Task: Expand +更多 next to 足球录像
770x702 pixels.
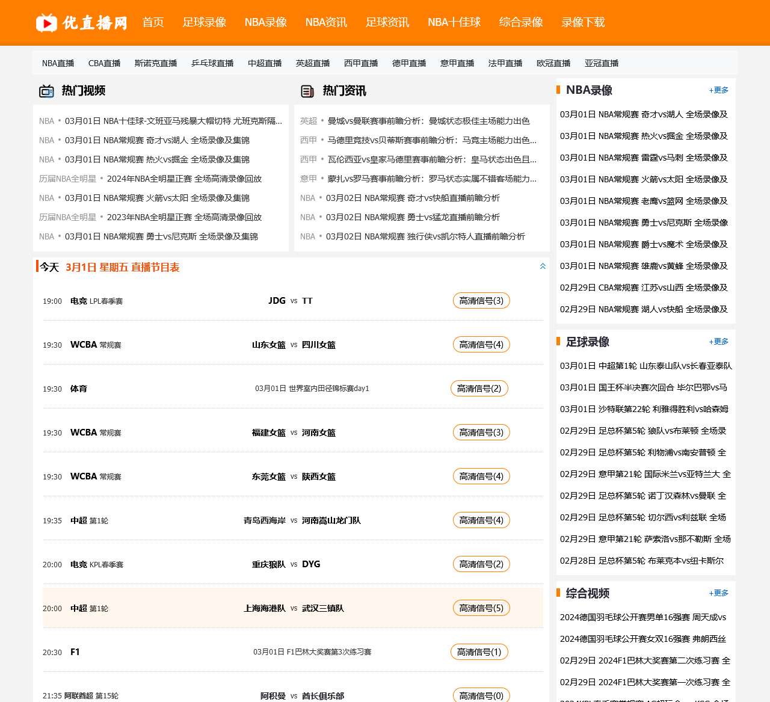Action: coord(718,342)
